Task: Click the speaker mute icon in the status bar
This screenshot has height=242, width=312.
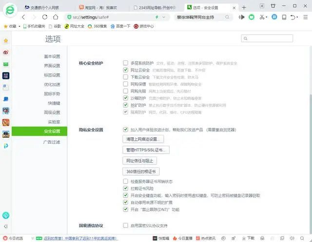Action: tap(292, 238)
